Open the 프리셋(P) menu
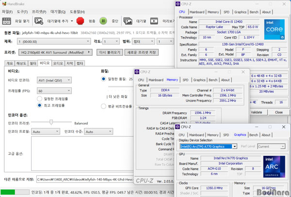The height and width of the screenshot is (197, 291). tap(39, 12)
